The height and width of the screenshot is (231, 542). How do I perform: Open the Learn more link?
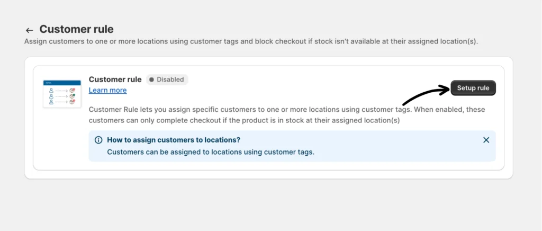[107, 90]
